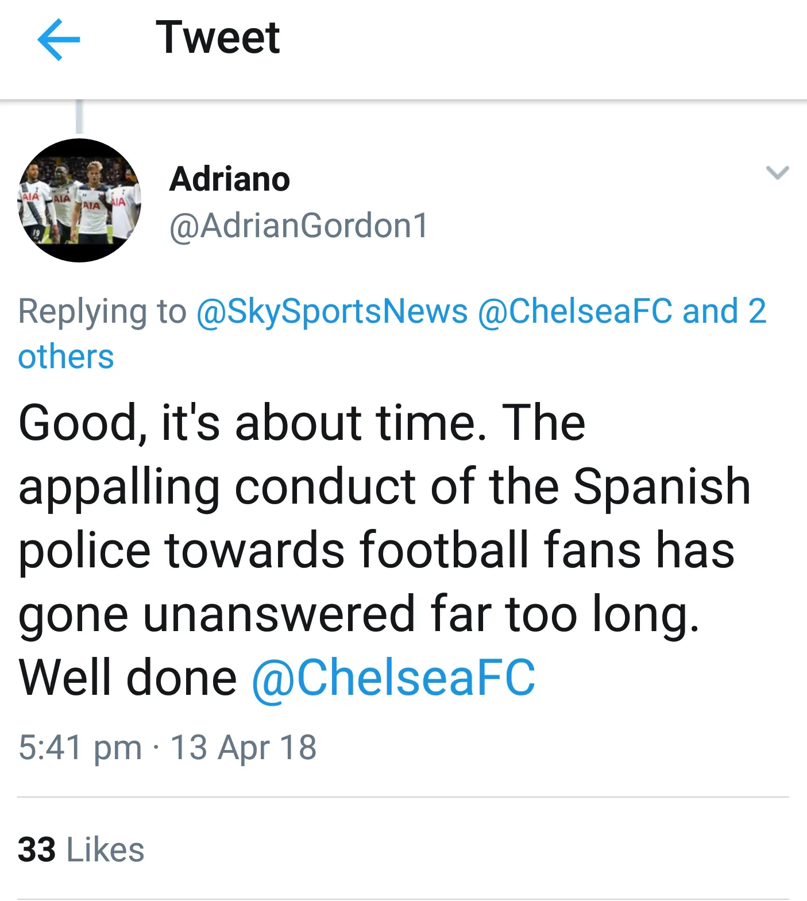
Task: Tap the '13 Apr 18' date text
Action: point(242,747)
